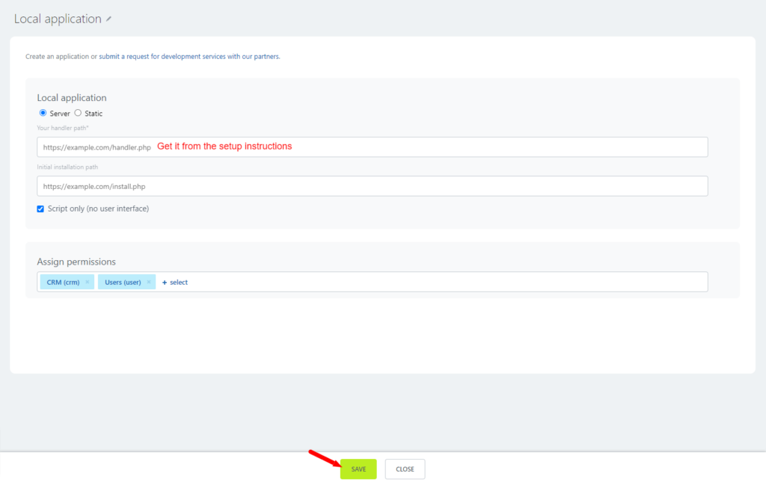Click the 'Assign permissions' heading
The width and height of the screenshot is (766, 485).
[76, 262]
